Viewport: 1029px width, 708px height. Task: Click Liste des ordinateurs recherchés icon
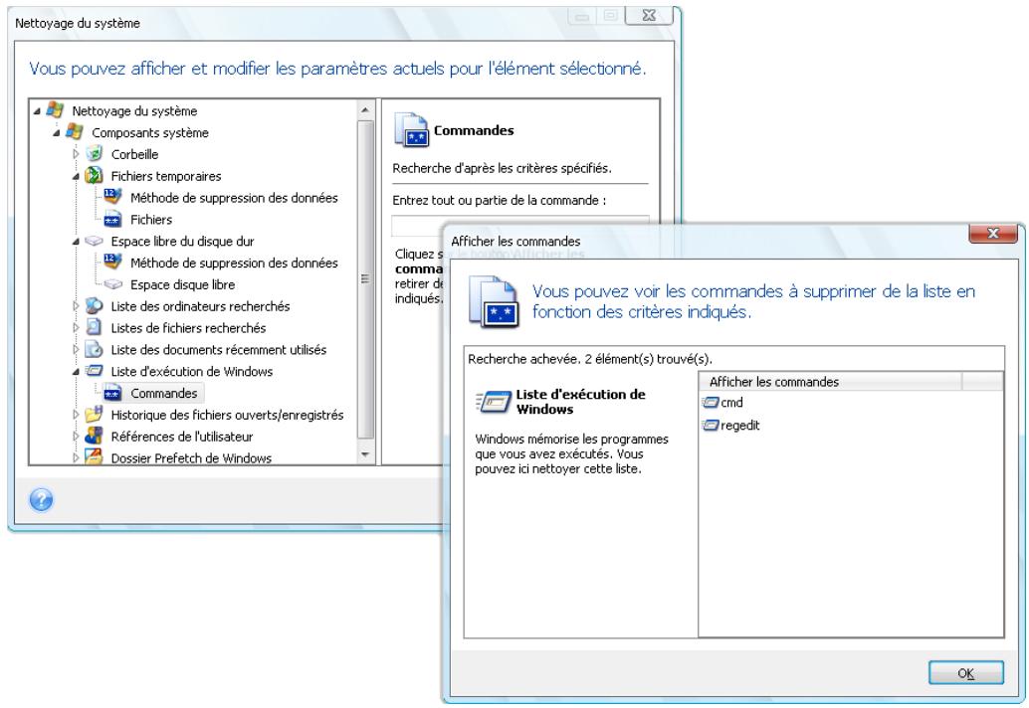click(94, 305)
